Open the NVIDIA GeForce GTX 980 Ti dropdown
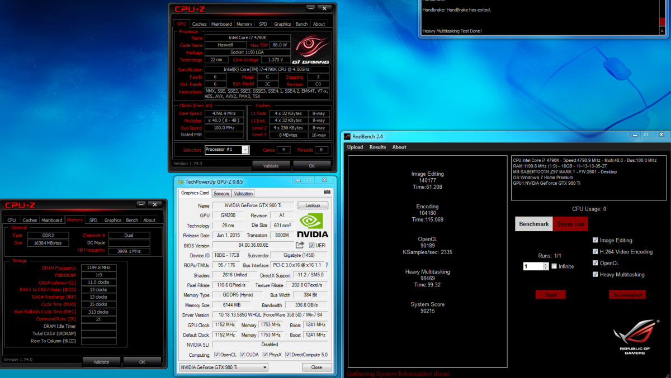Viewport: 671px width, 378px height. (224, 367)
